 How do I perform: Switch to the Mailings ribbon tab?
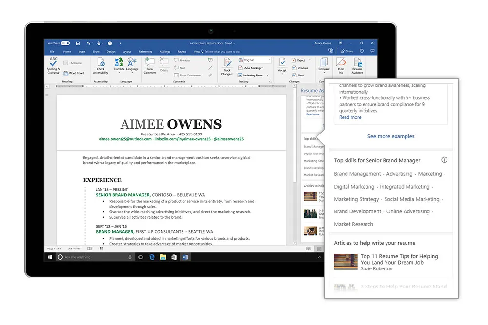coord(164,51)
